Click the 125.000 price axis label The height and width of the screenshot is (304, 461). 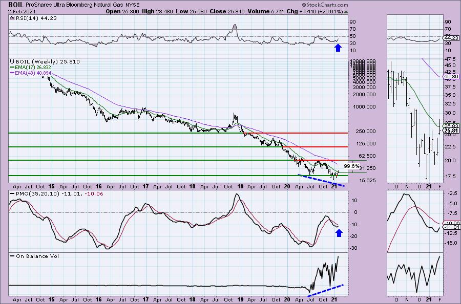coord(365,143)
